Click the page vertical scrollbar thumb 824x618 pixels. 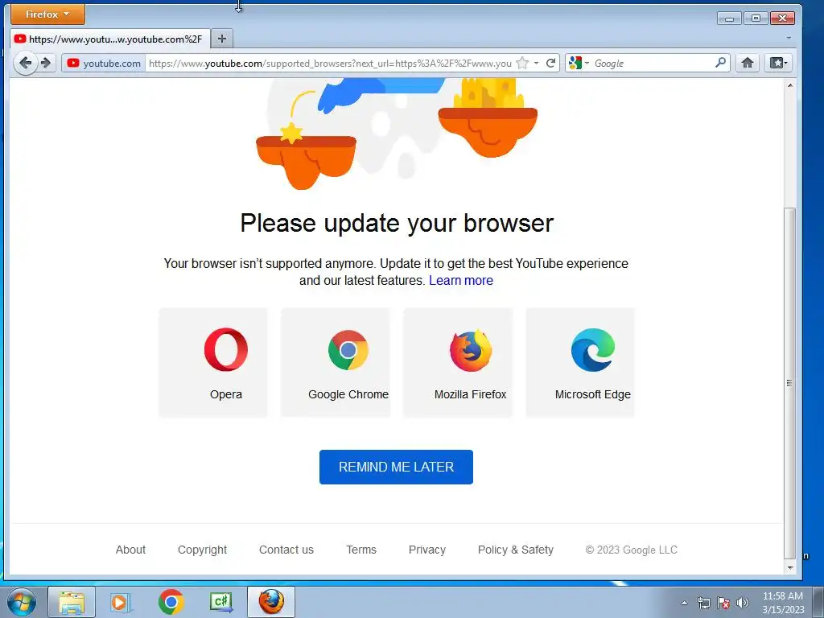click(x=789, y=382)
